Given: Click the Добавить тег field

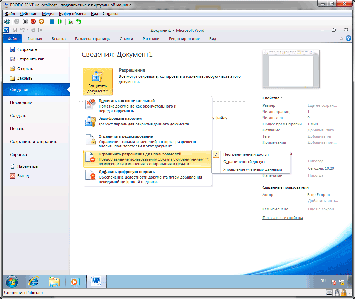Looking at the screenshot, I should (319, 136).
